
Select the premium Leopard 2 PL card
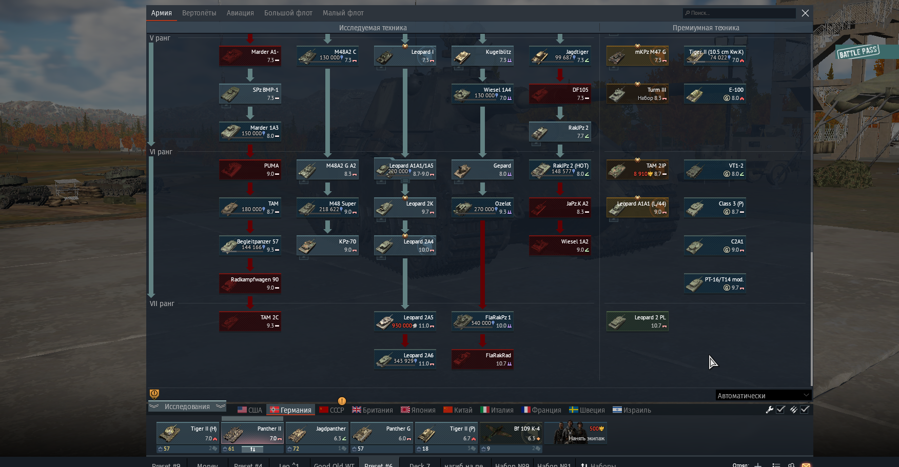pyautogui.click(x=637, y=321)
